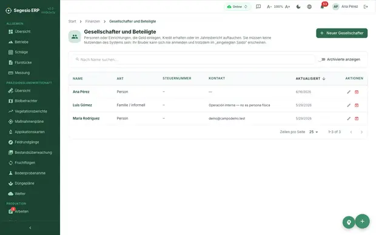The height and width of the screenshot is (235, 376).
Task: Open notifications bell icon
Action: tap(322, 7)
